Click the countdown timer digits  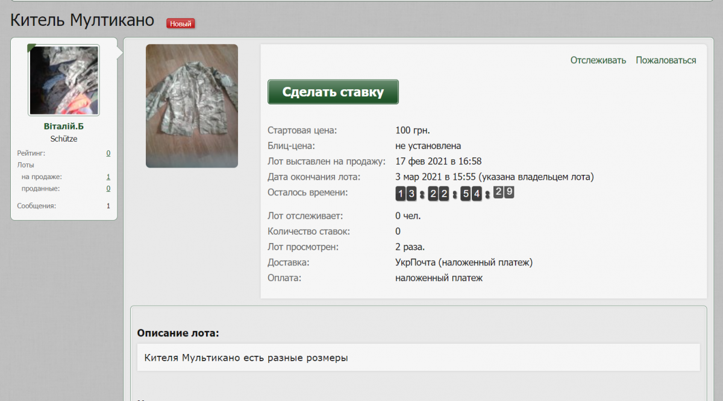pyautogui.click(x=454, y=194)
